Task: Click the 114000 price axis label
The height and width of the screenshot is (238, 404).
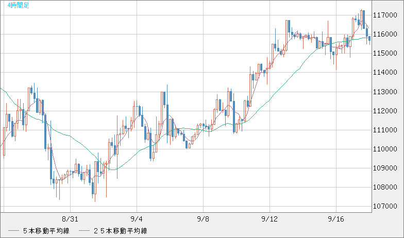Action: point(385,72)
